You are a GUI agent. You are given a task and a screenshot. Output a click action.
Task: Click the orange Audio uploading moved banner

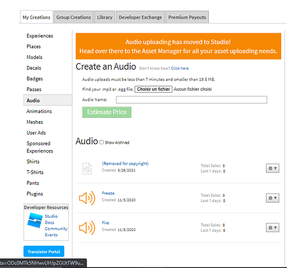178,46
